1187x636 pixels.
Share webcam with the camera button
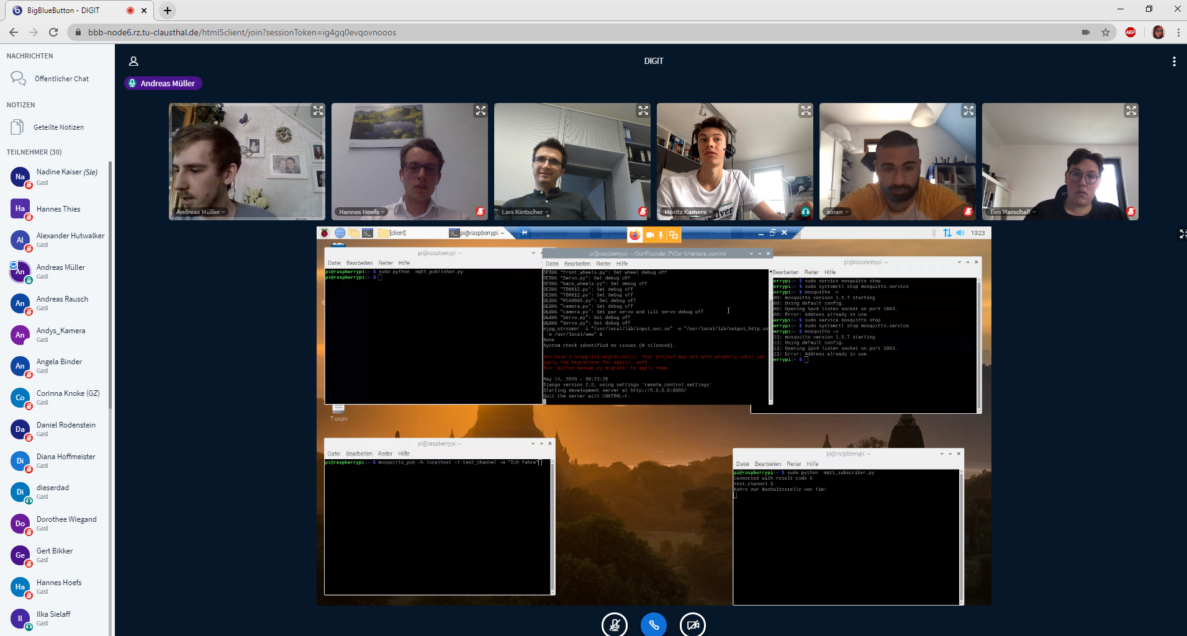pyautogui.click(x=692, y=624)
